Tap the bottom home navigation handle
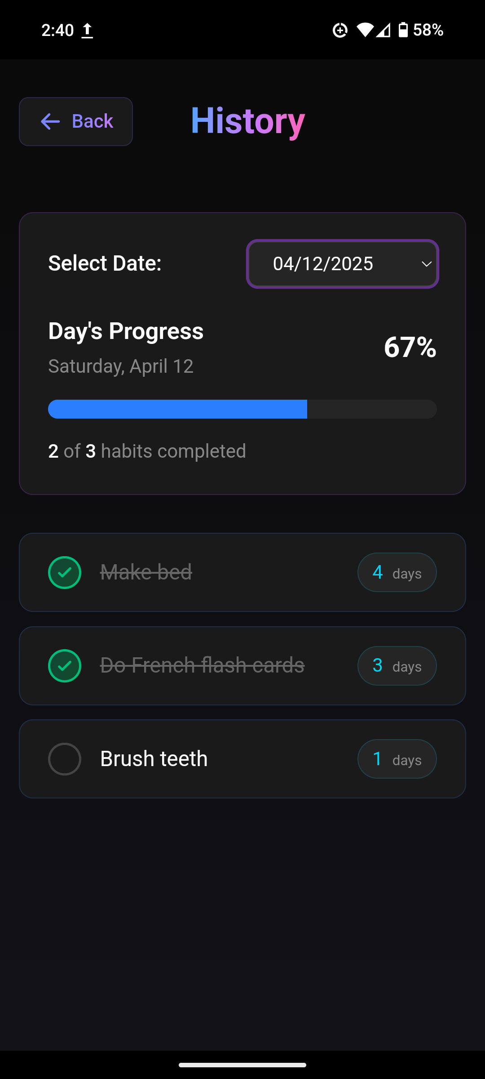The height and width of the screenshot is (1079, 485). 242,1065
